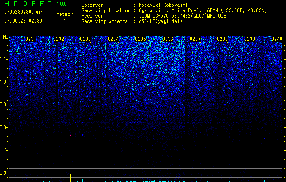Click the 0.9 kHz axis label
The width and height of the screenshot is (286, 182).
[x=4, y=105]
